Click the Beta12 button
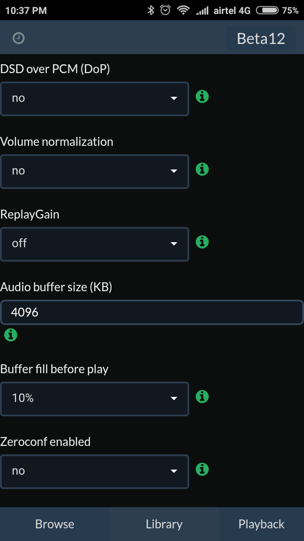Image resolution: width=304 pixels, height=541 pixels. pos(261,38)
